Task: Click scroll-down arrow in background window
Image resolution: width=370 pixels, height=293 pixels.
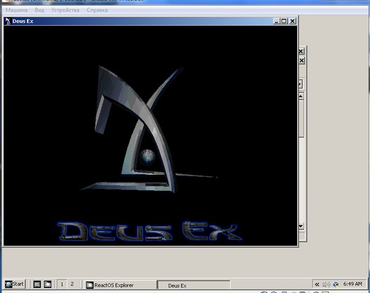Action: (x=301, y=226)
